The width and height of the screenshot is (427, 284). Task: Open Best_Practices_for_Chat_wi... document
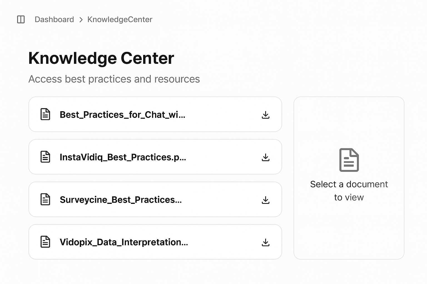[x=155, y=114]
